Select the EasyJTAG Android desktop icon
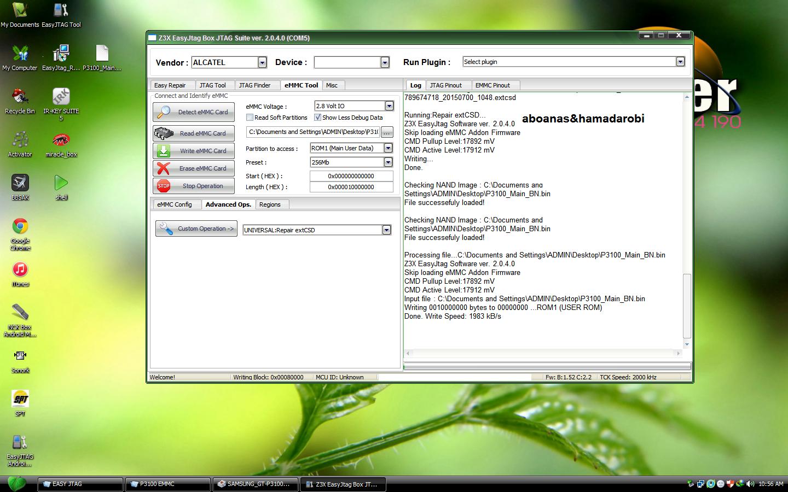Screen dimensions: 788x492 [20, 450]
